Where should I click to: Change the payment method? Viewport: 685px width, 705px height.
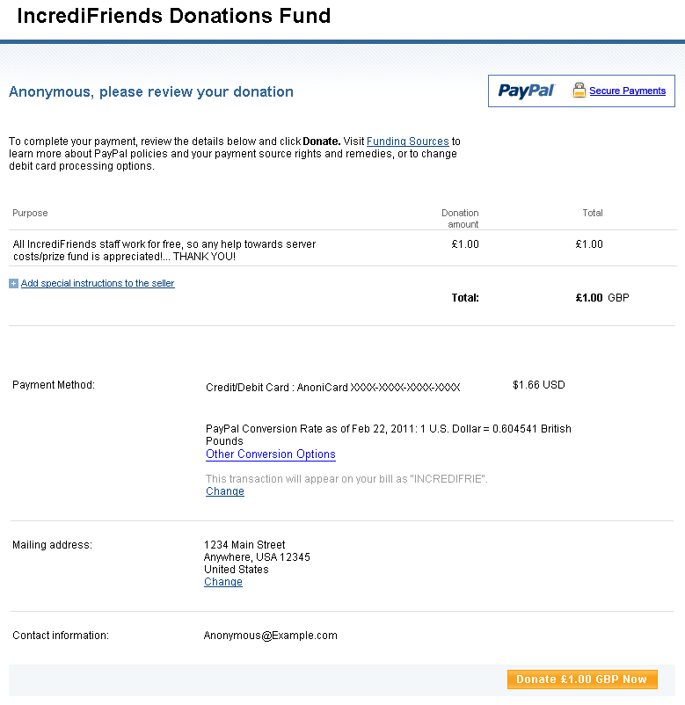(x=224, y=491)
